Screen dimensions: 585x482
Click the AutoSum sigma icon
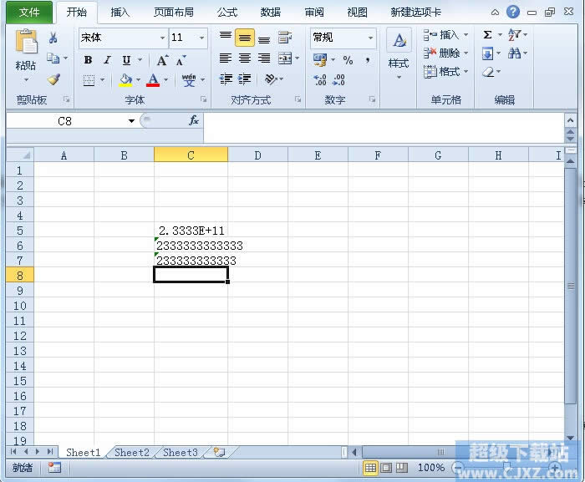487,35
